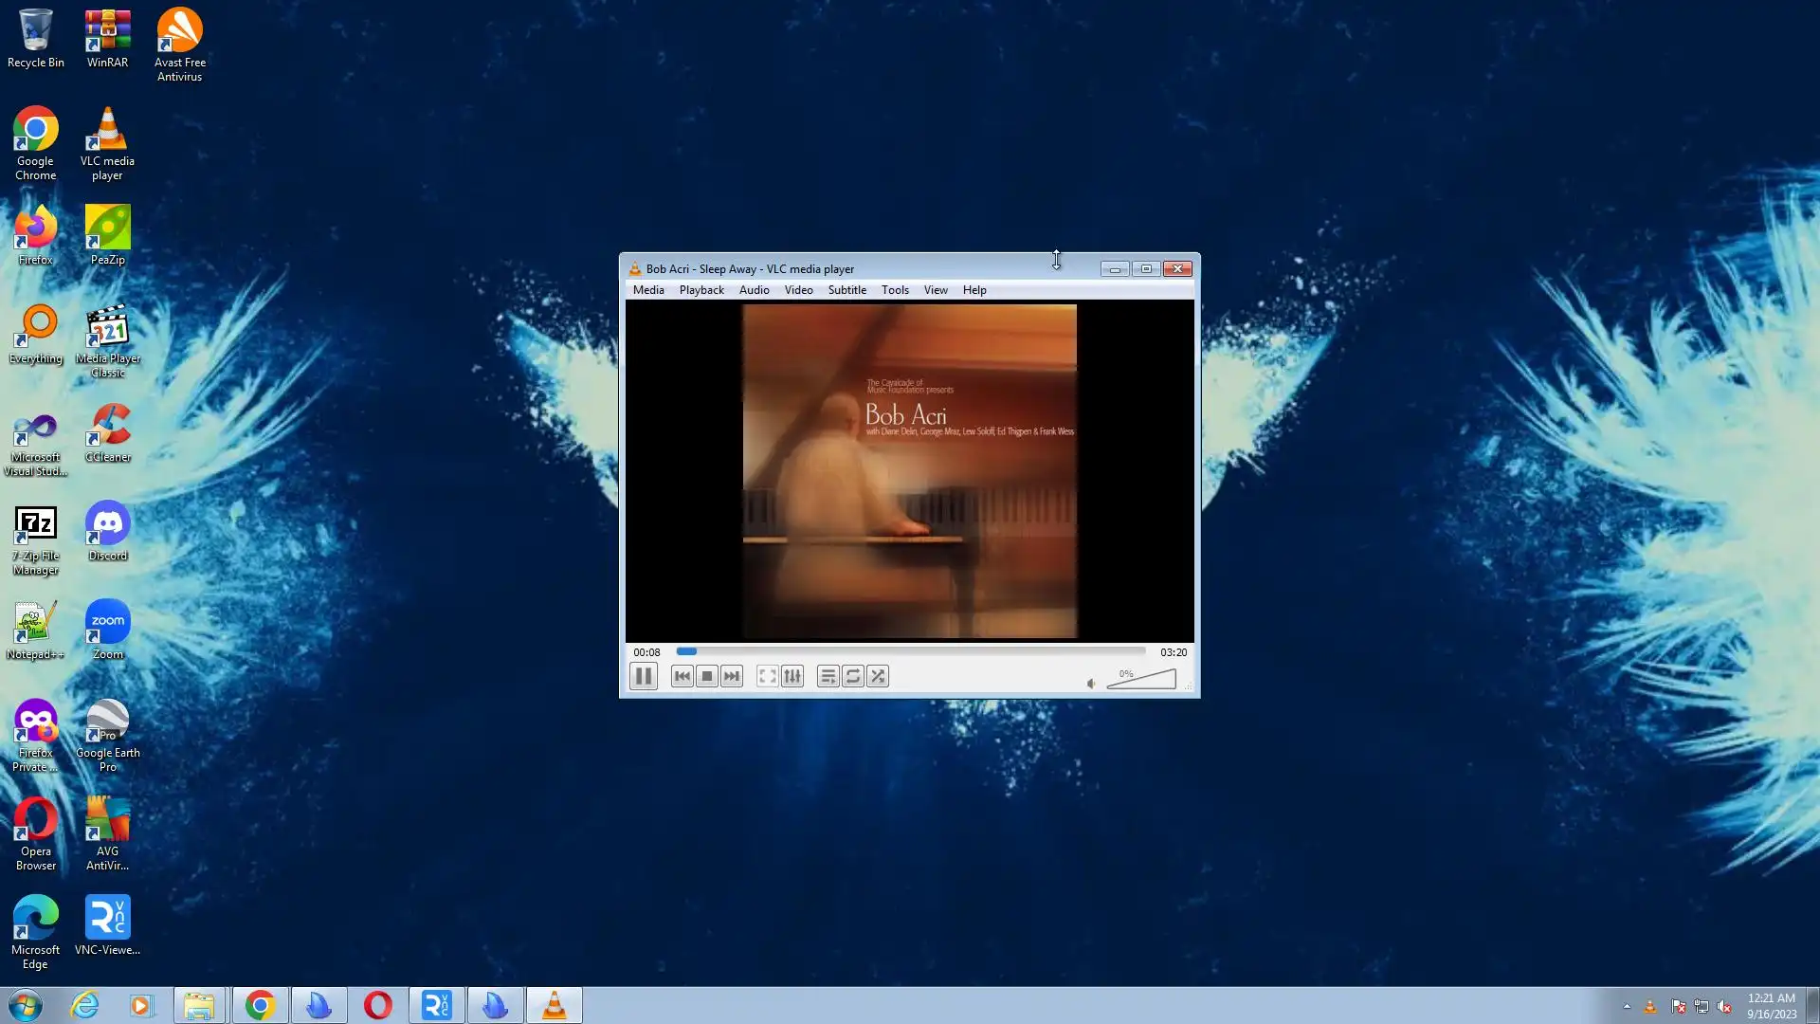Screen dimensions: 1820x1024
Task: Toggle random shuffle playback
Action: tap(878, 676)
